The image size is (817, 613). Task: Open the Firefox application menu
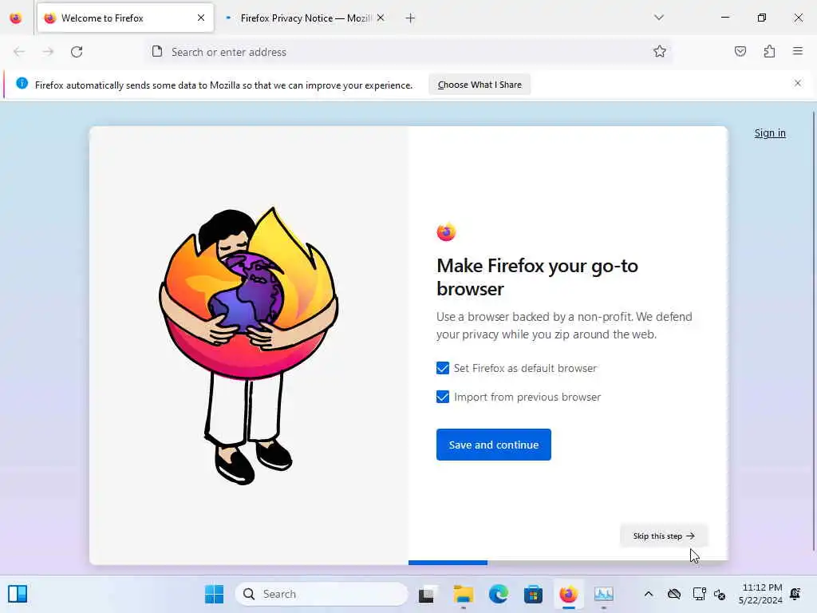point(798,51)
